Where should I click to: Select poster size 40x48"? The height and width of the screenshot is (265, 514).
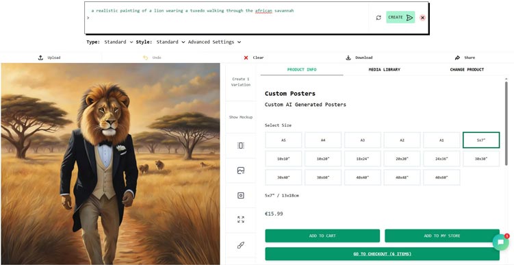point(402,177)
